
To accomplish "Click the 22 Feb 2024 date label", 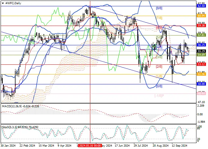I will click(x=27, y=145).
